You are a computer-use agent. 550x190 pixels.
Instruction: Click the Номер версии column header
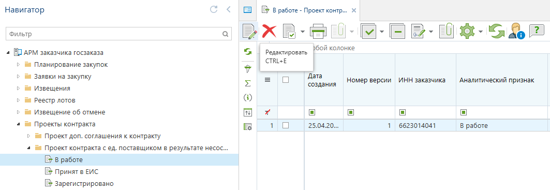[x=369, y=80]
